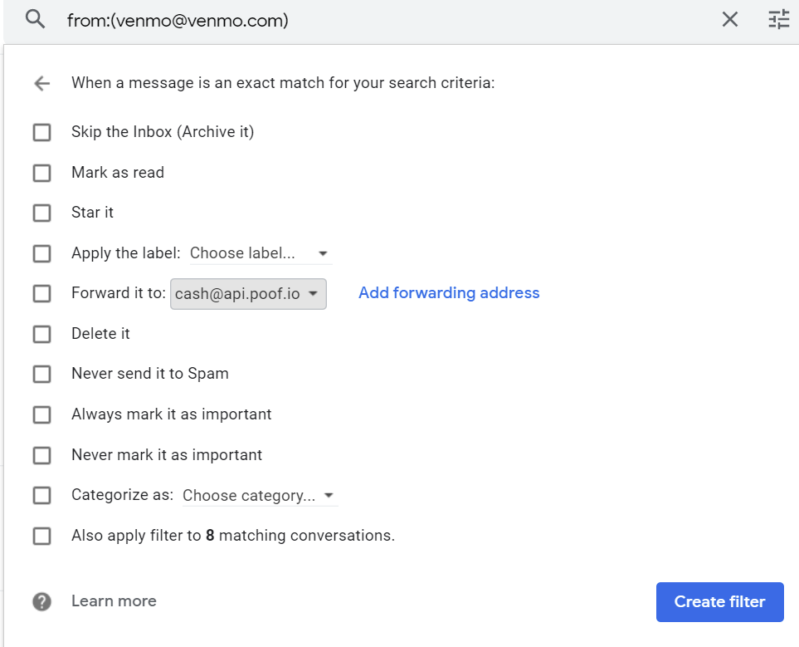Open the Learn more link
Image resolution: width=799 pixels, height=647 pixels.
[114, 601]
